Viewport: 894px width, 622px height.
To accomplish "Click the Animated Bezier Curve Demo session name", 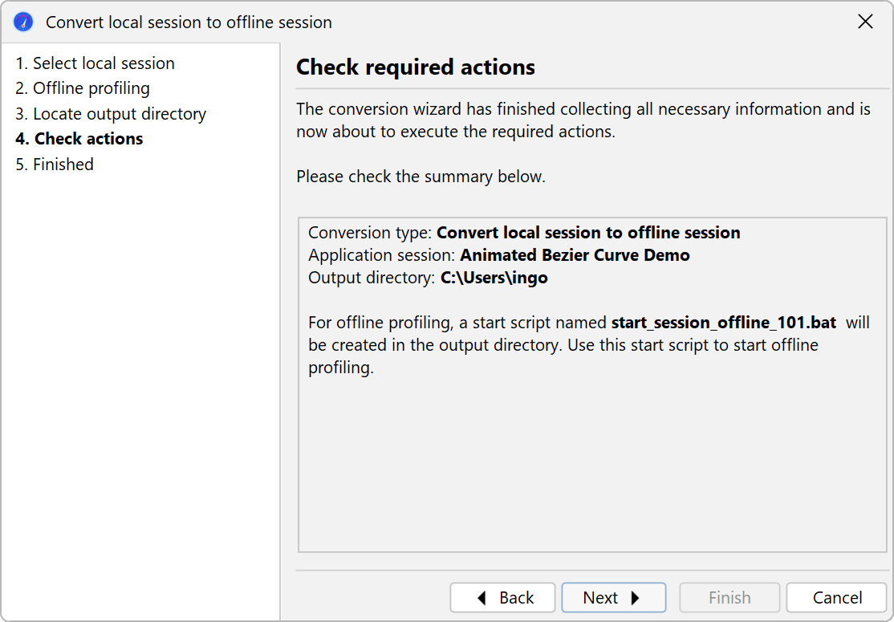I will click(x=575, y=255).
